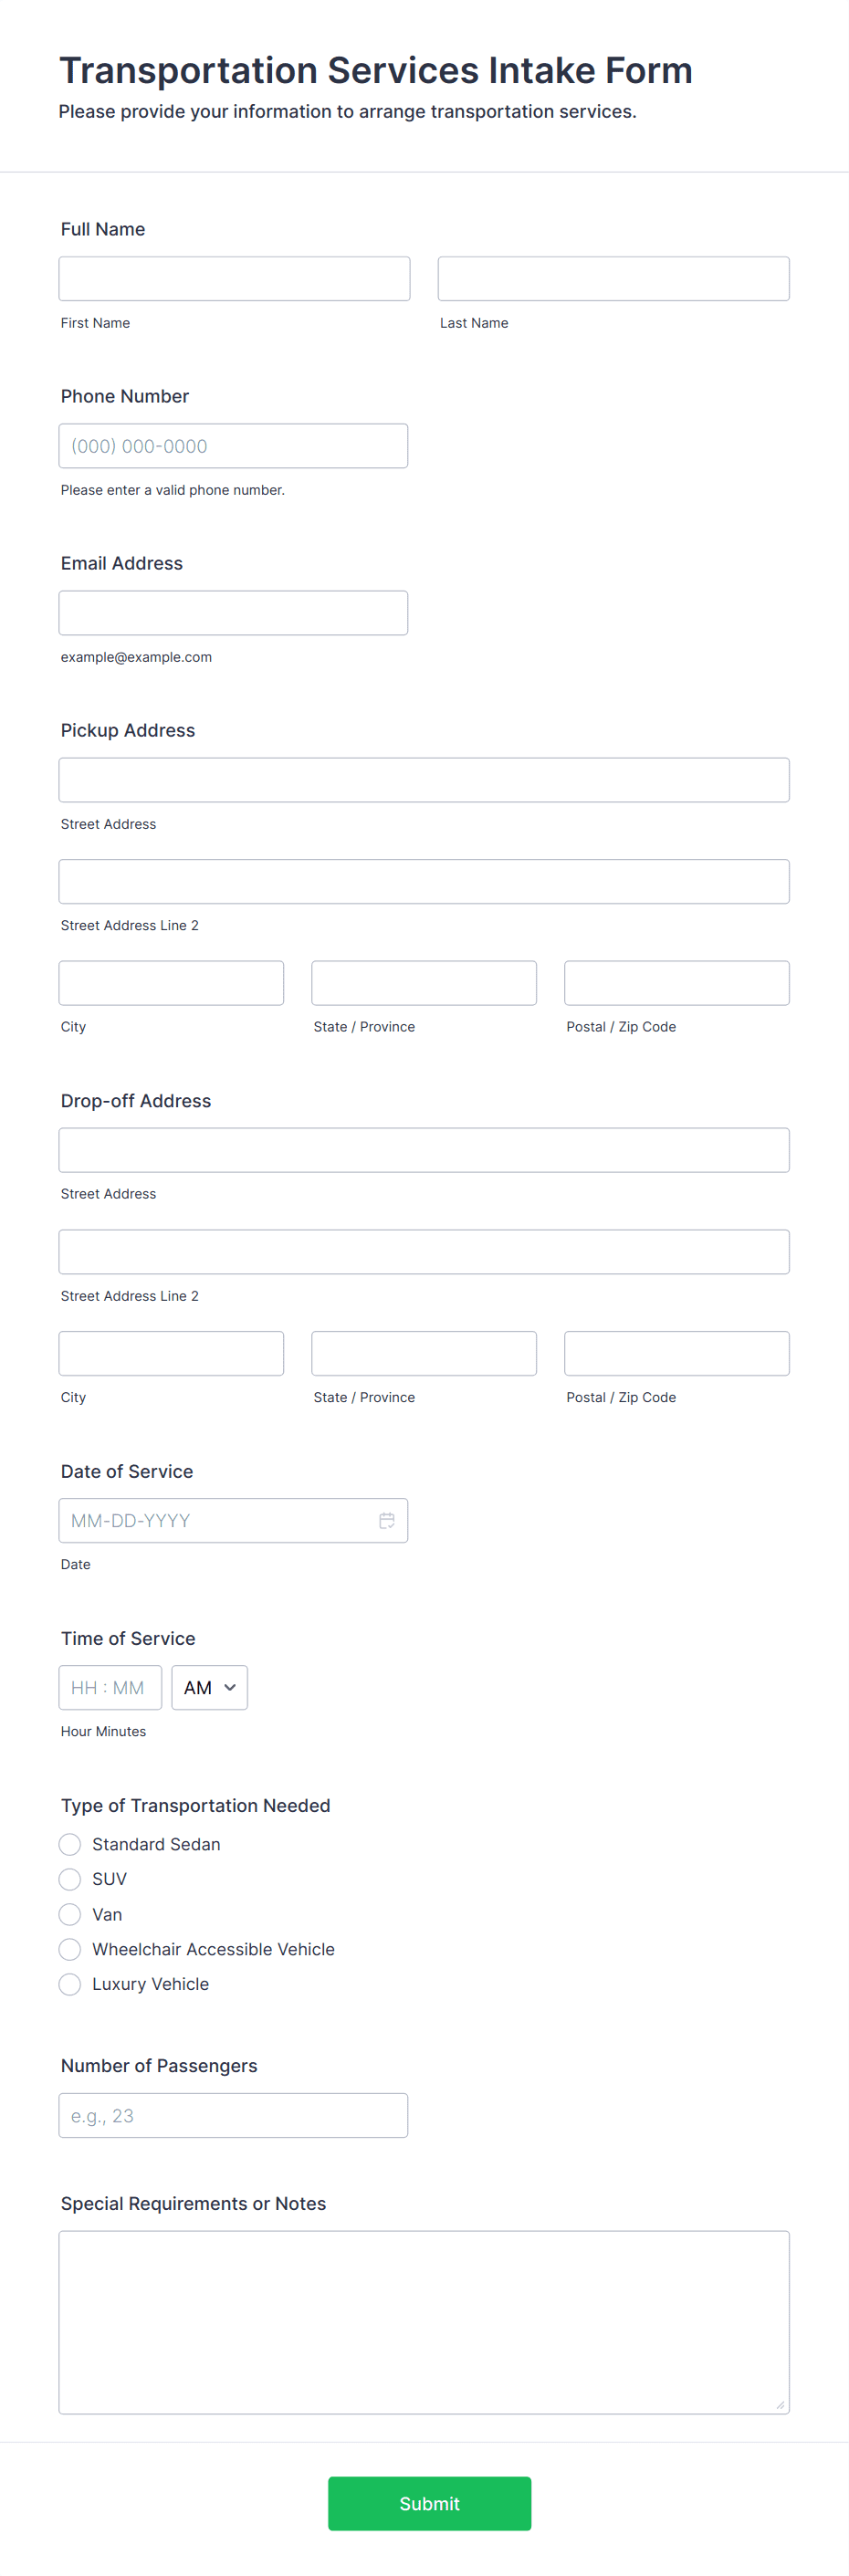This screenshot has height=2576, width=849.
Task: Focus the First Name field
Action: pyautogui.click(x=234, y=279)
